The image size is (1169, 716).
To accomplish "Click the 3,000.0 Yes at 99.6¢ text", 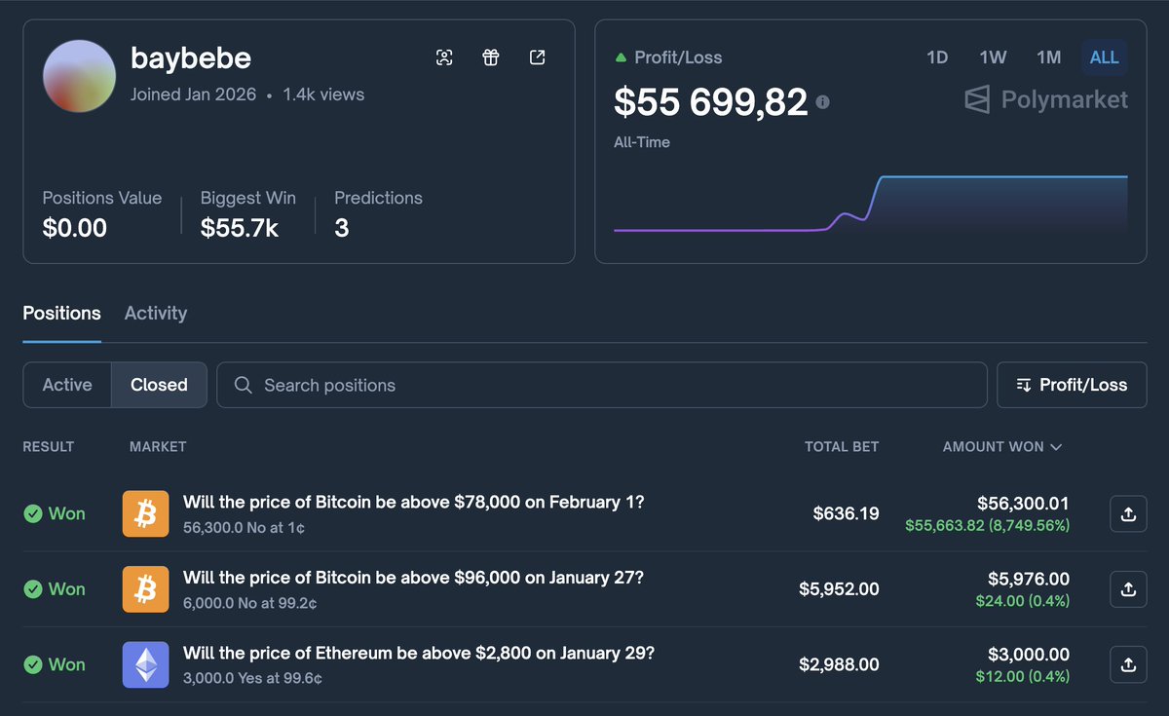I will pos(252,678).
